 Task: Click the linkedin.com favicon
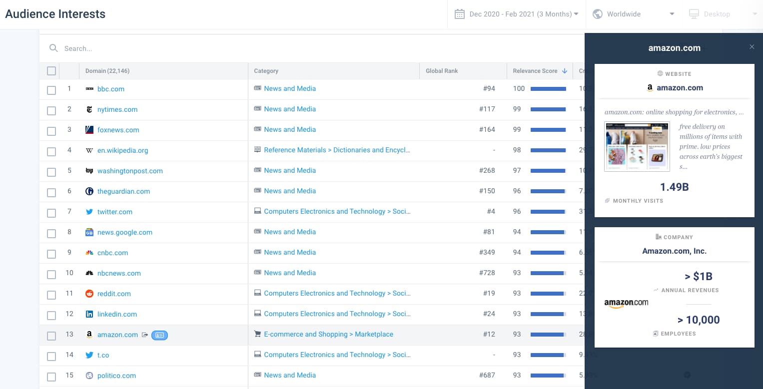(89, 314)
